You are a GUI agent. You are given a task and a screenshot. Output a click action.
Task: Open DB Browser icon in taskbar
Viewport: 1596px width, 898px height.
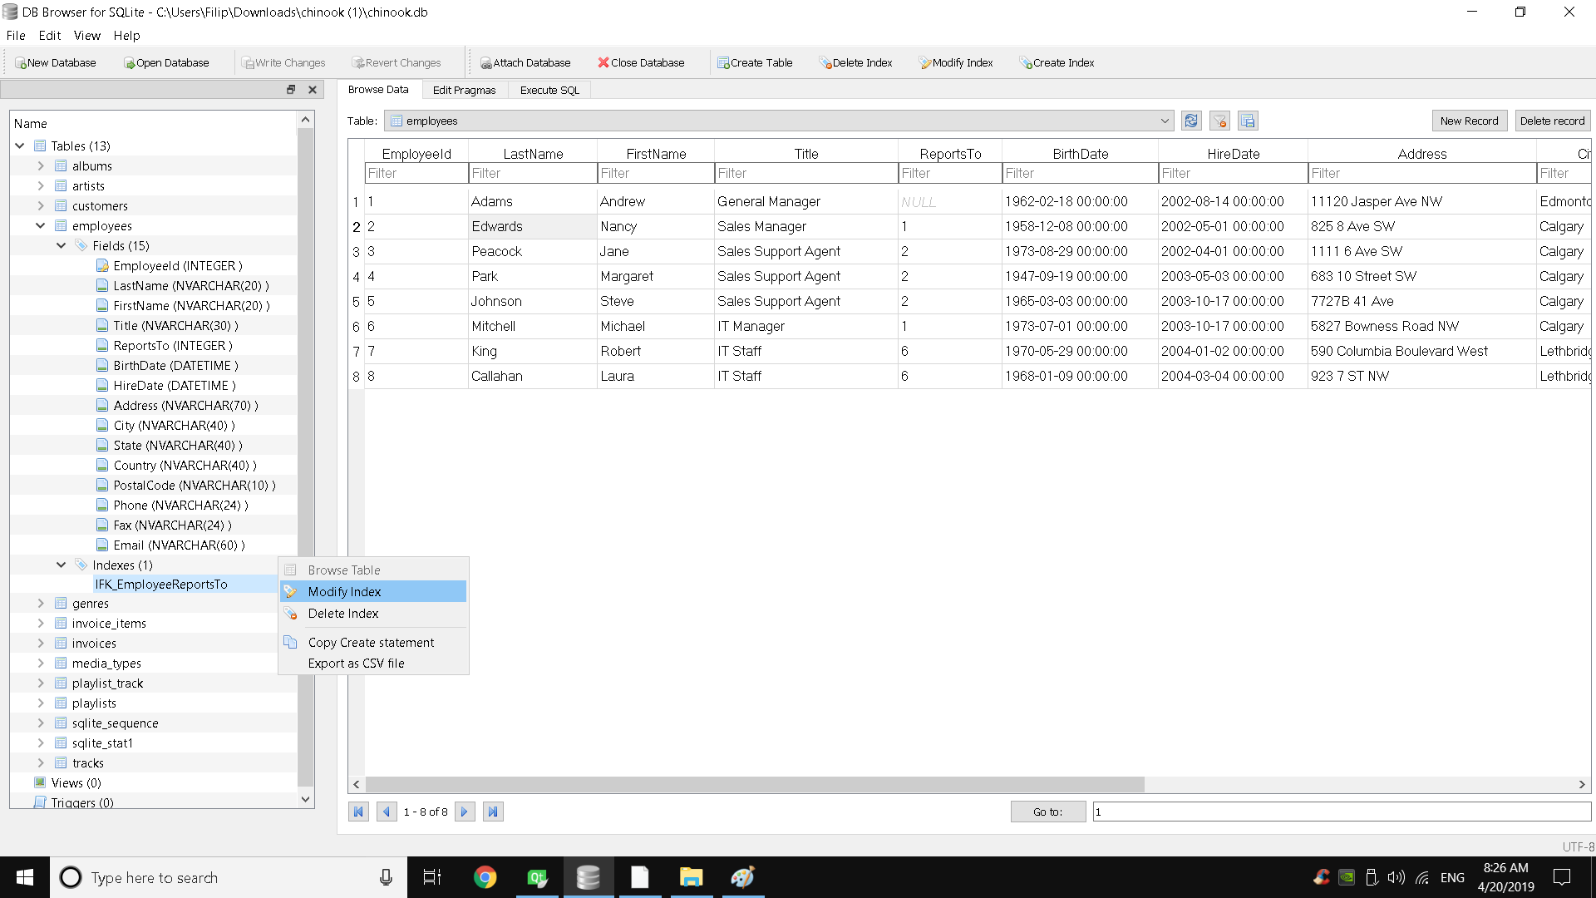[589, 877]
